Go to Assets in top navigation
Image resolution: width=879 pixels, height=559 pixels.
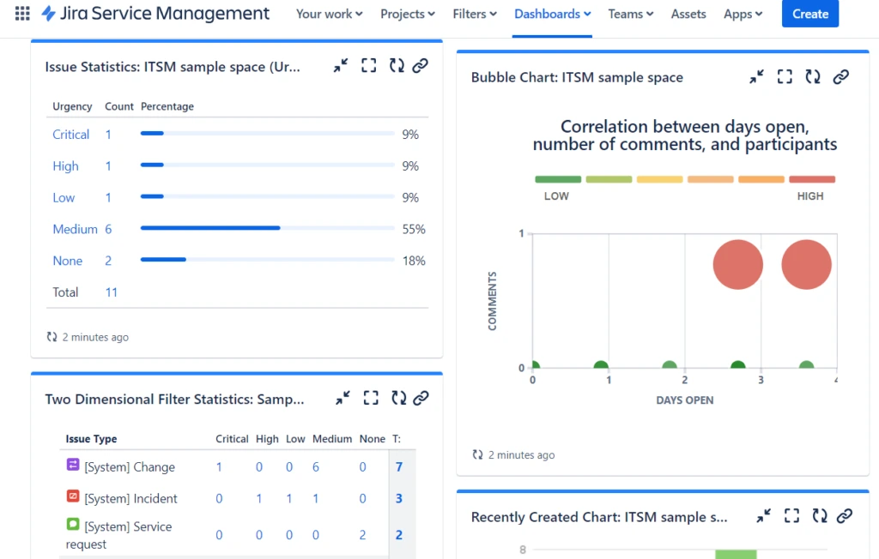pos(688,14)
